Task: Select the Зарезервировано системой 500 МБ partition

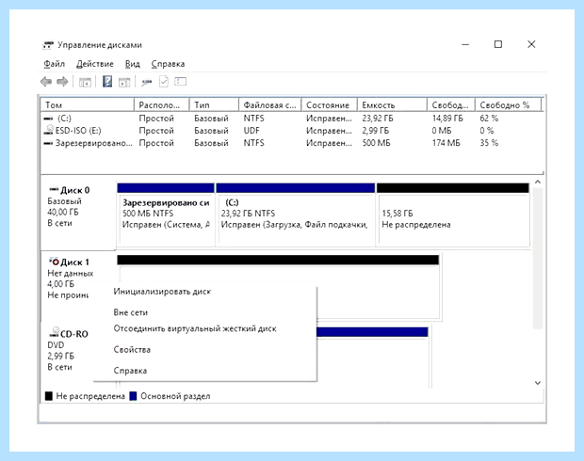Action: 166,215
